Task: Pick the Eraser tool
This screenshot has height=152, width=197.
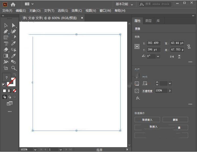Action: click(x=6, y=50)
